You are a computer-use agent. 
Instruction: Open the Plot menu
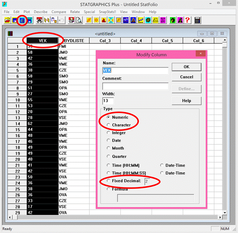27,12
